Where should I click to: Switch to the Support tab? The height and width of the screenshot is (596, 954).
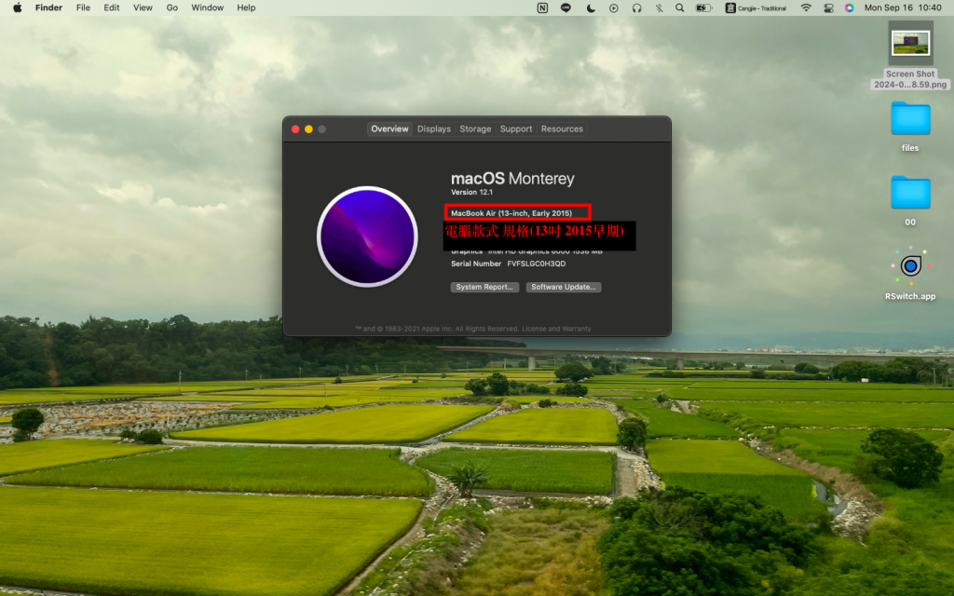coord(516,129)
